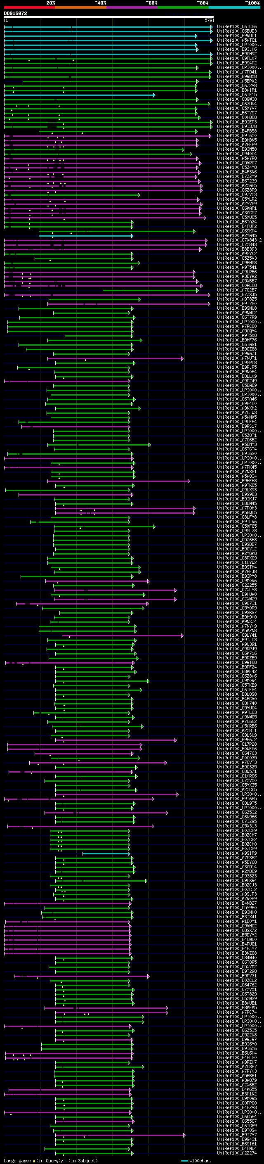Click the red ~20% identity legend bar

point(29,7)
